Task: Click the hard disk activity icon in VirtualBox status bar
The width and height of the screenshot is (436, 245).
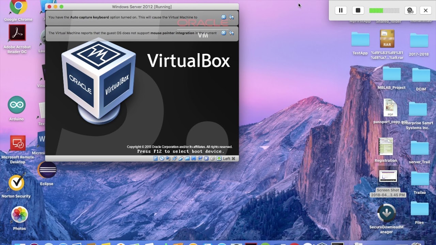Action: pos(156,159)
